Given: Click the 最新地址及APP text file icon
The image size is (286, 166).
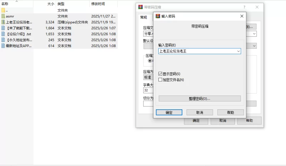Looking at the screenshot, I should (x=3, y=46).
